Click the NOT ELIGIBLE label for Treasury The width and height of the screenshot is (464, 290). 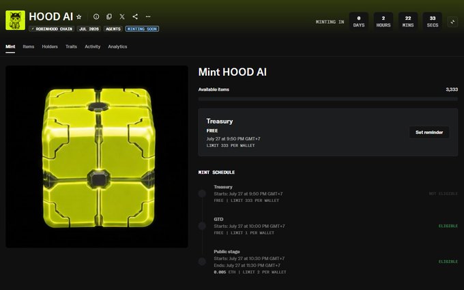443,194
